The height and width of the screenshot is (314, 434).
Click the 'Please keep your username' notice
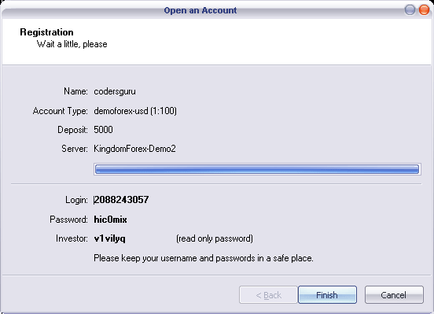[204, 258]
